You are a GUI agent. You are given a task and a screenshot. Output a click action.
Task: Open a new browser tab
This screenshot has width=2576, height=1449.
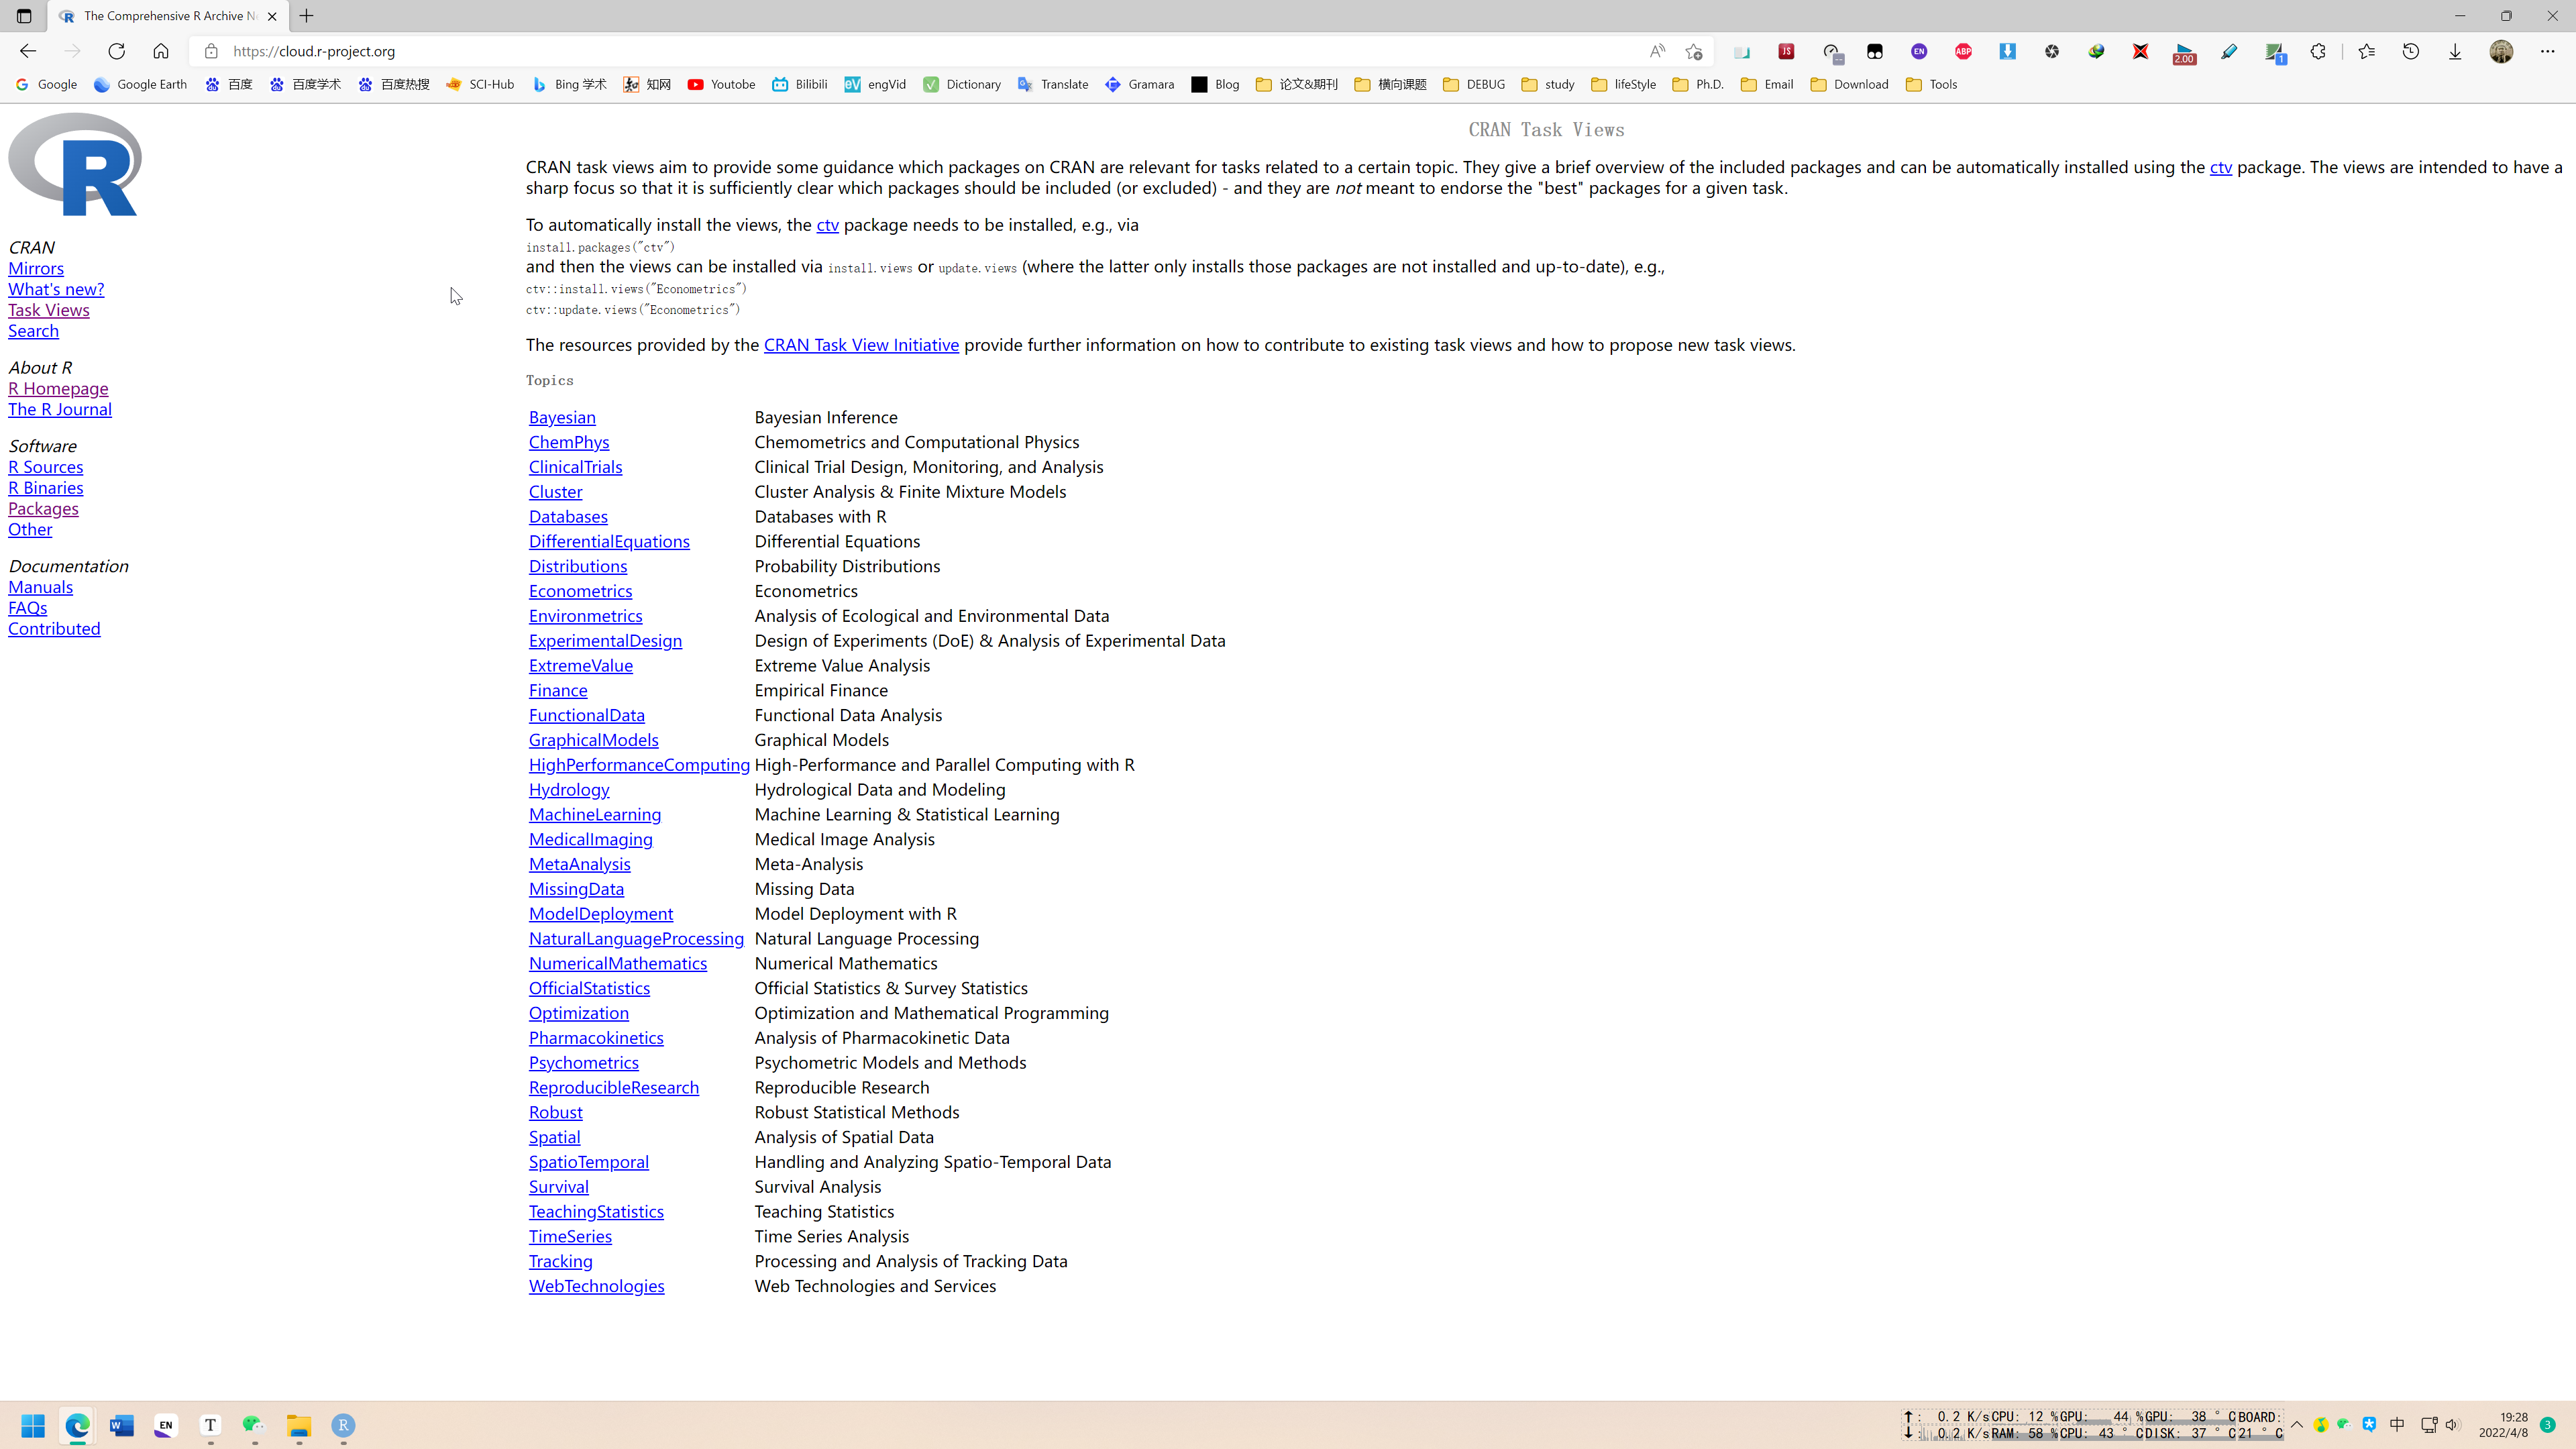[307, 16]
